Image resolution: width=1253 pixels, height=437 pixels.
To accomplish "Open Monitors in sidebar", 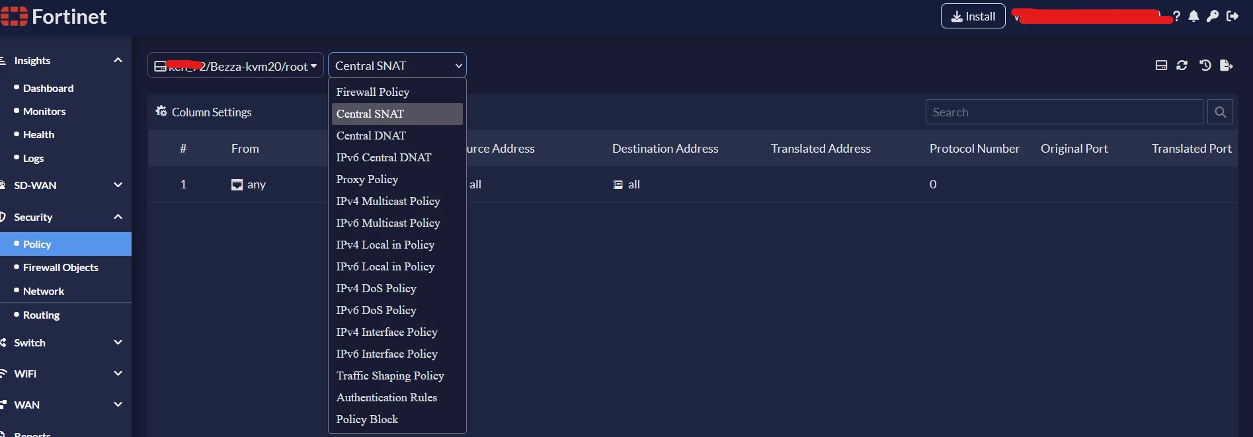I will 44,111.
